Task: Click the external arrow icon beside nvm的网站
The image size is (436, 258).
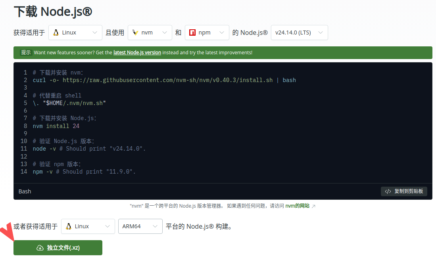Action: pos(314,206)
